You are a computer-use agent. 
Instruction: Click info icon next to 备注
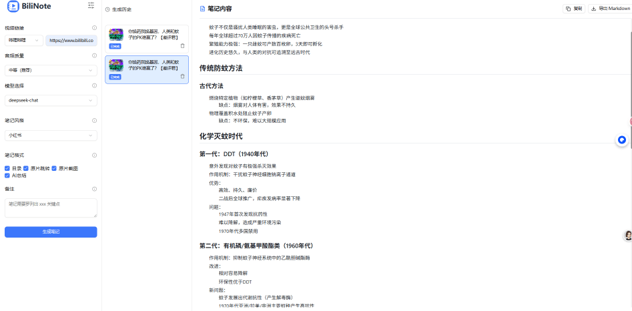click(x=94, y=189)
